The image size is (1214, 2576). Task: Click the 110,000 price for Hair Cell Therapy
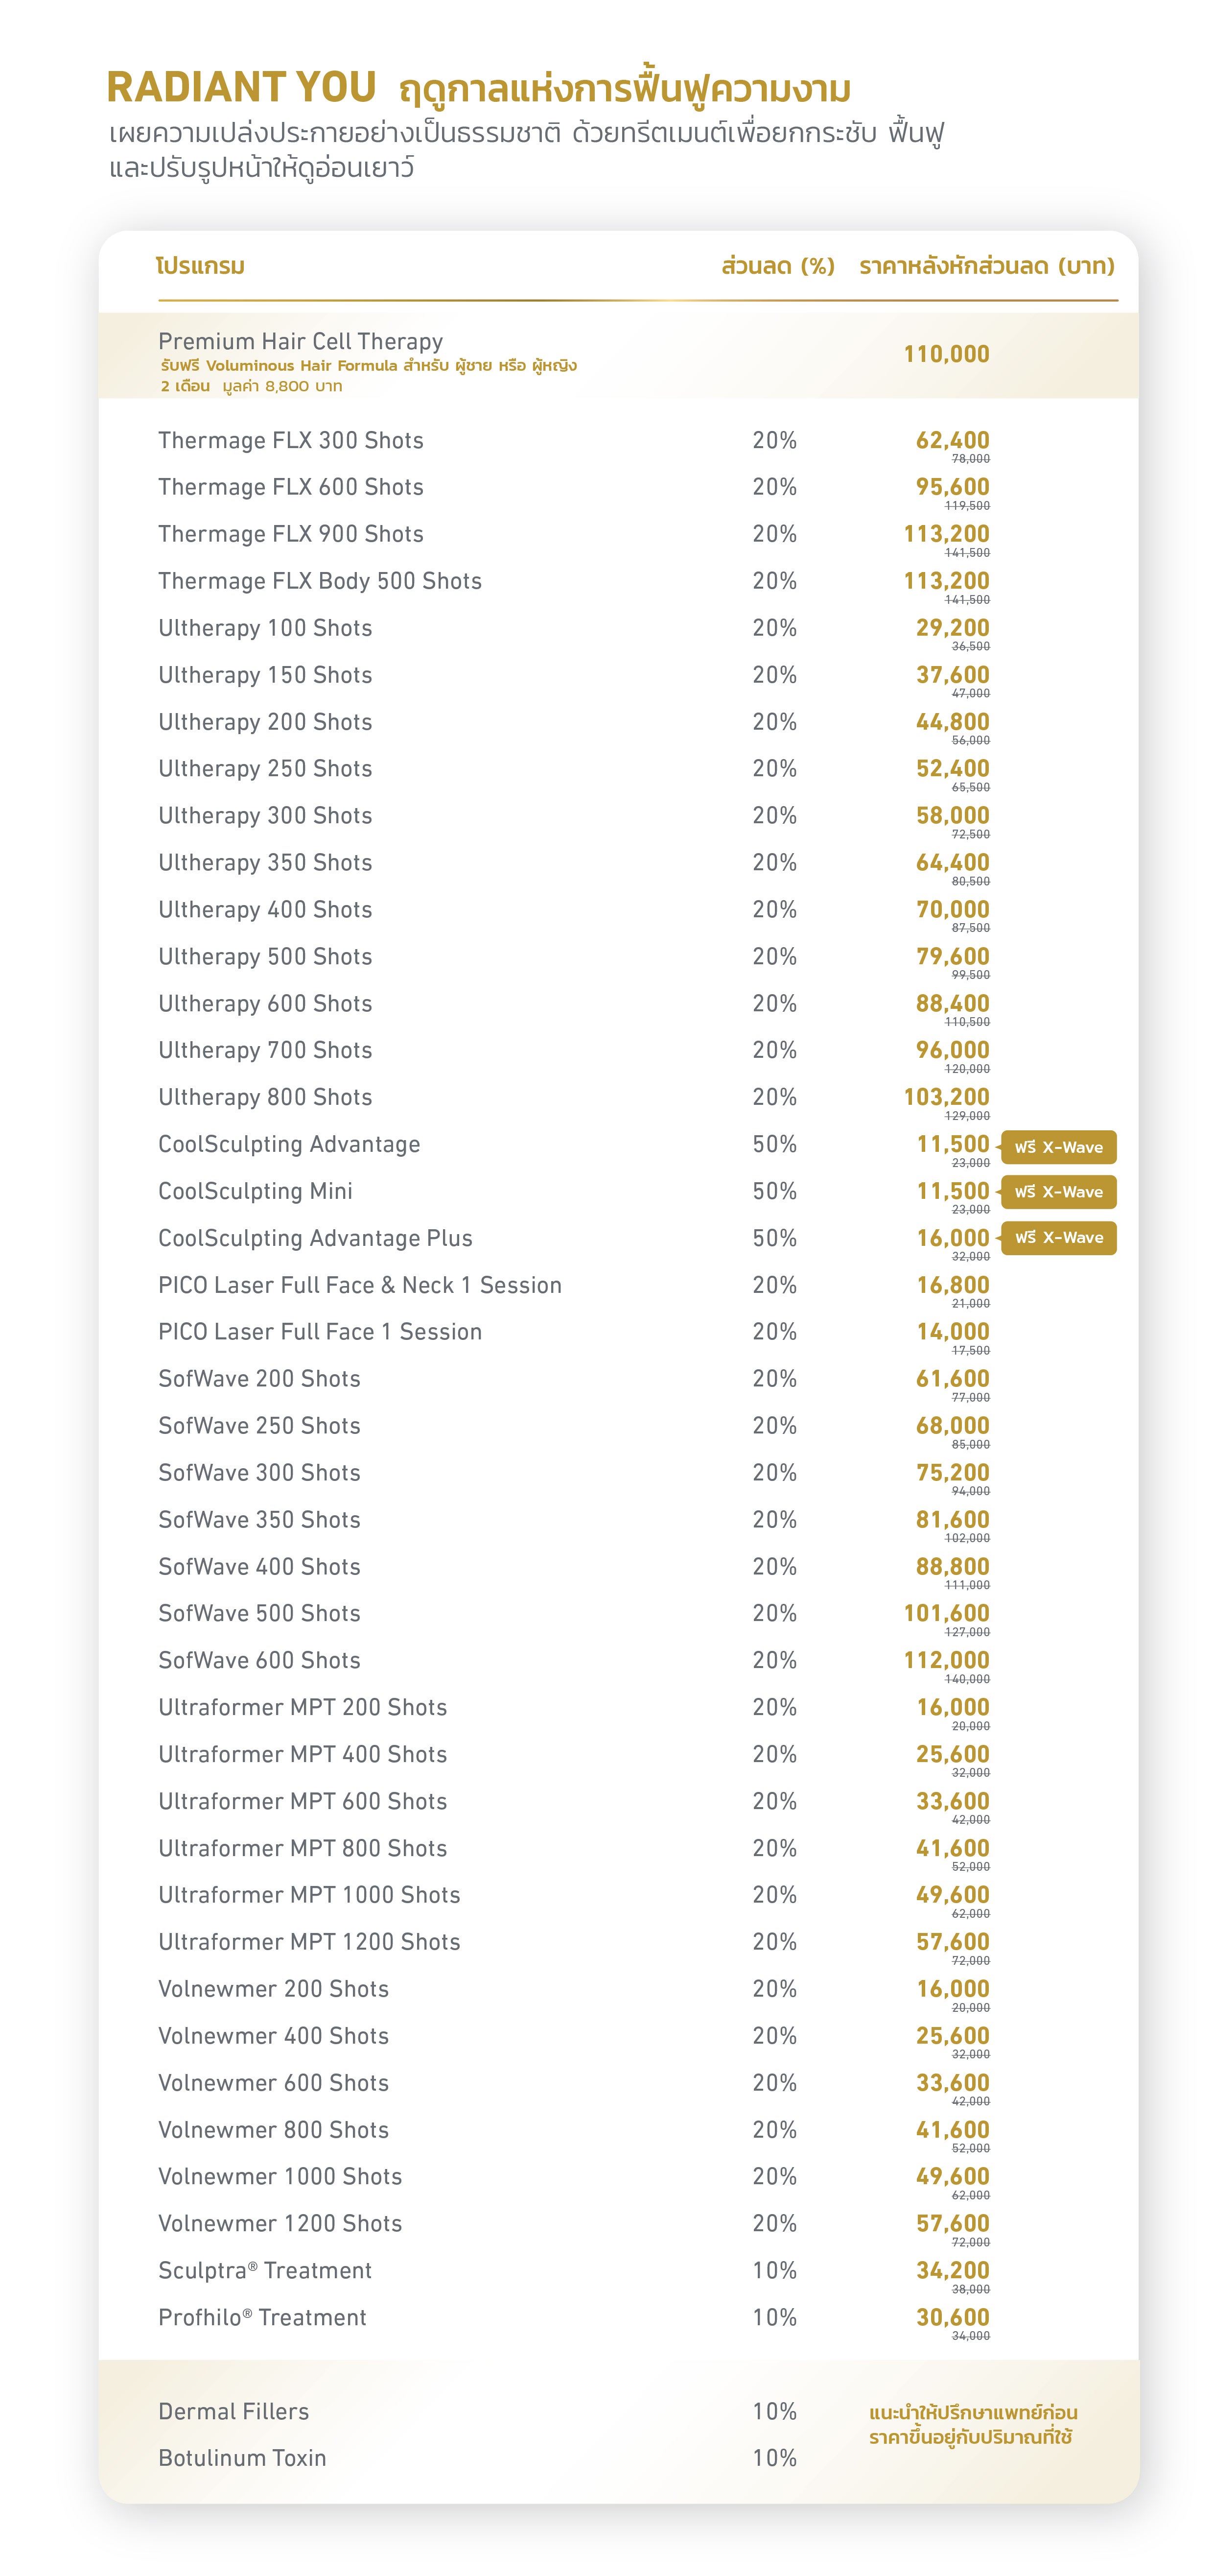(x=945, y=354)
